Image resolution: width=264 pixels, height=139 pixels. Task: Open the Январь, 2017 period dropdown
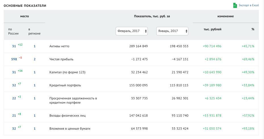172,31
